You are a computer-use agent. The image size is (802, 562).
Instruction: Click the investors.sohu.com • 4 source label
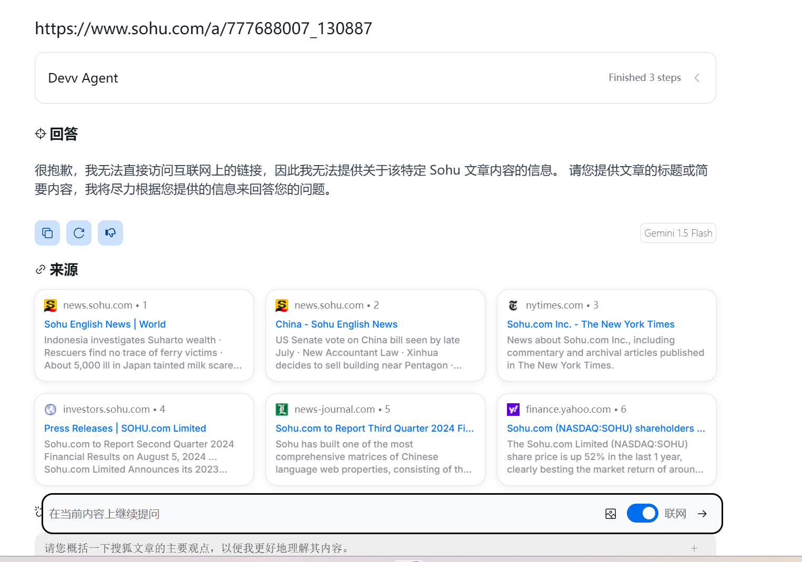pyautogui.click(x=114, y=410)
